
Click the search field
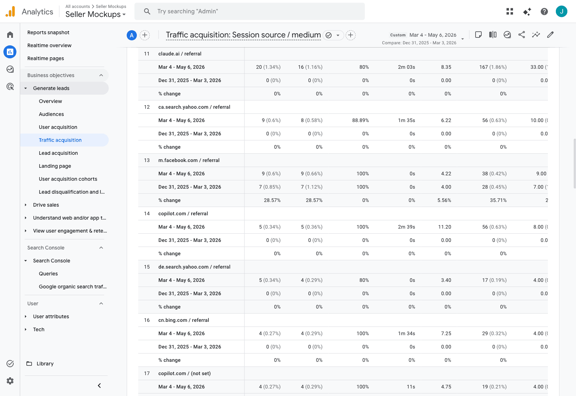click(x=249, y=12)
